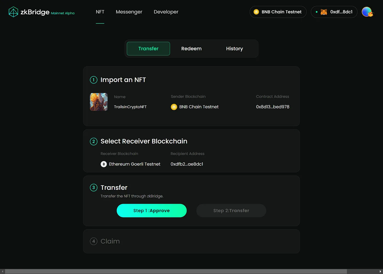Open the BNB Chain Testnet network selector
The image size is (383, 274).
point(278,12)
